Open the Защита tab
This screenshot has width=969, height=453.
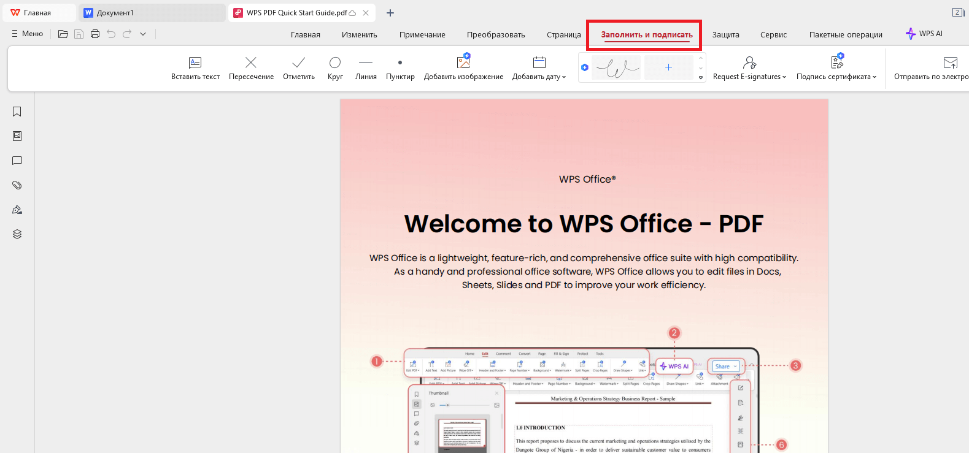(x=726, y=34)
